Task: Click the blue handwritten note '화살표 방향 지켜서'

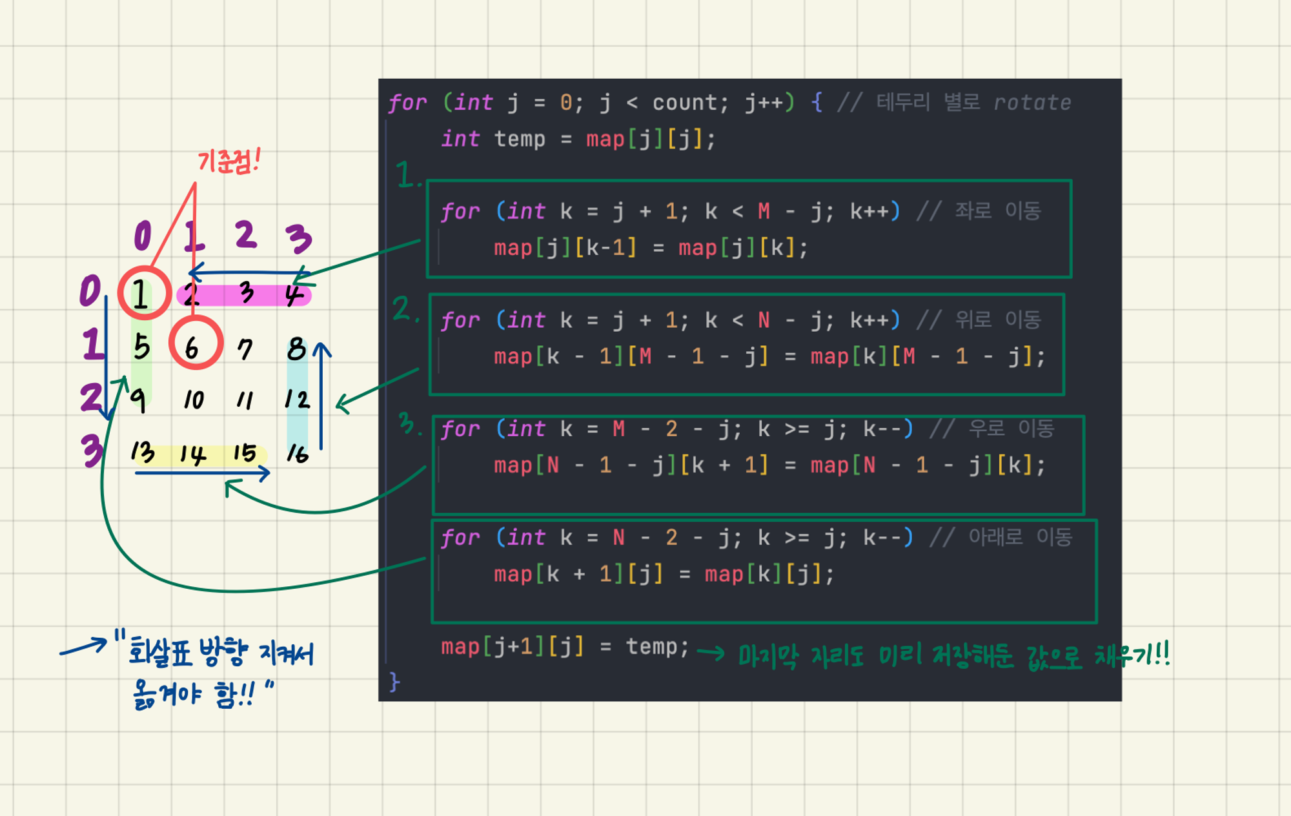Action: point(221,652)
